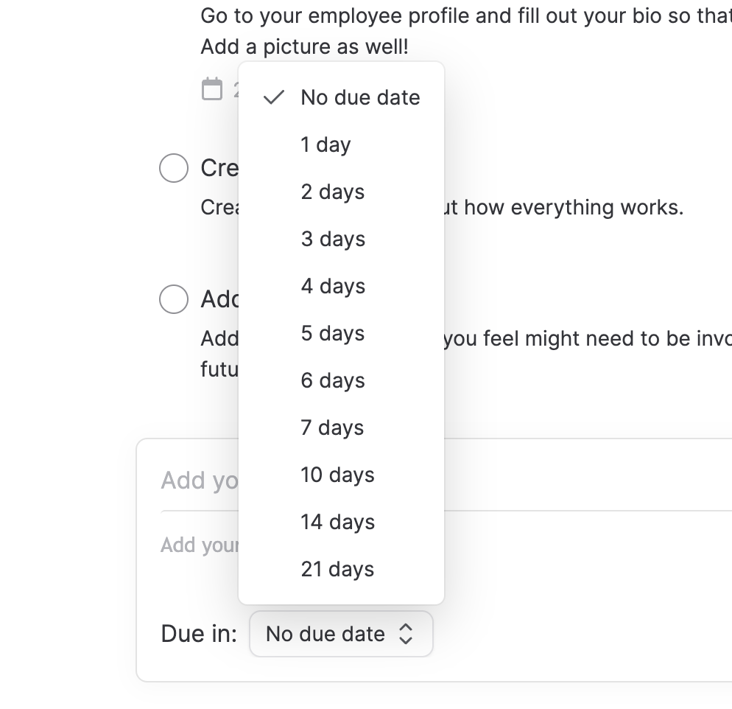This screenshot has height=709, width=732.
Task: Mark the 'Cre...' task circle complete
Action: 174,168
